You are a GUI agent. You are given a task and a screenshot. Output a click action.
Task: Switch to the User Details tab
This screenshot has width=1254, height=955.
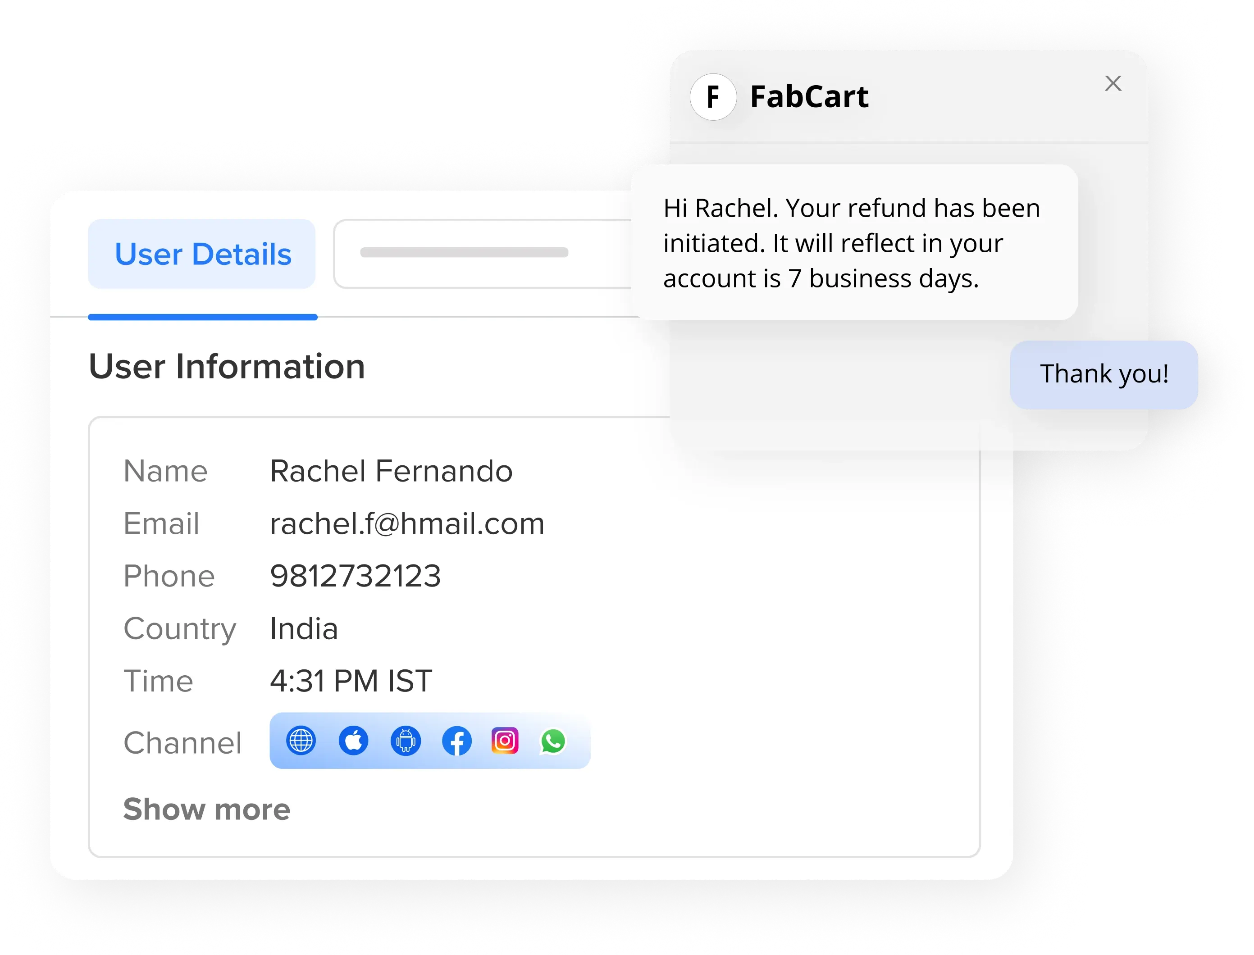click(x=202, y=254)
